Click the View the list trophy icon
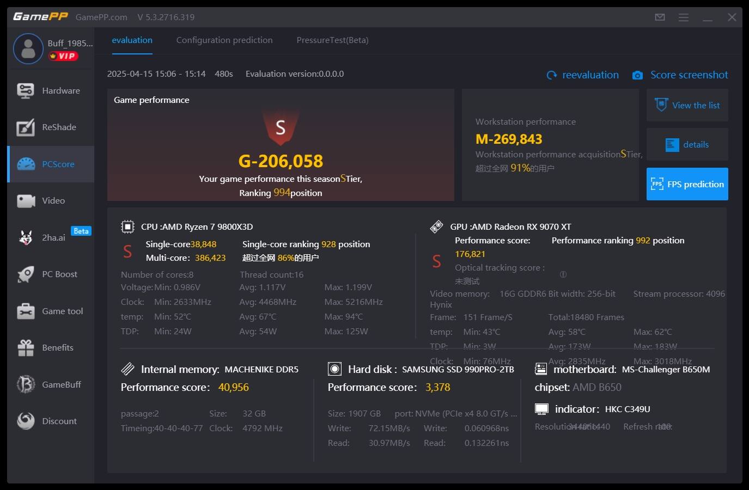This screenshot has width=749, height=490. point(661,105)
